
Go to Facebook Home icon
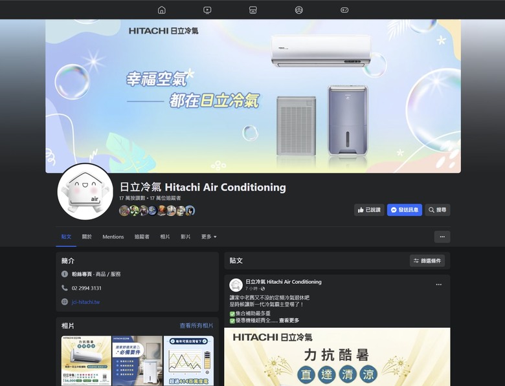162,10
